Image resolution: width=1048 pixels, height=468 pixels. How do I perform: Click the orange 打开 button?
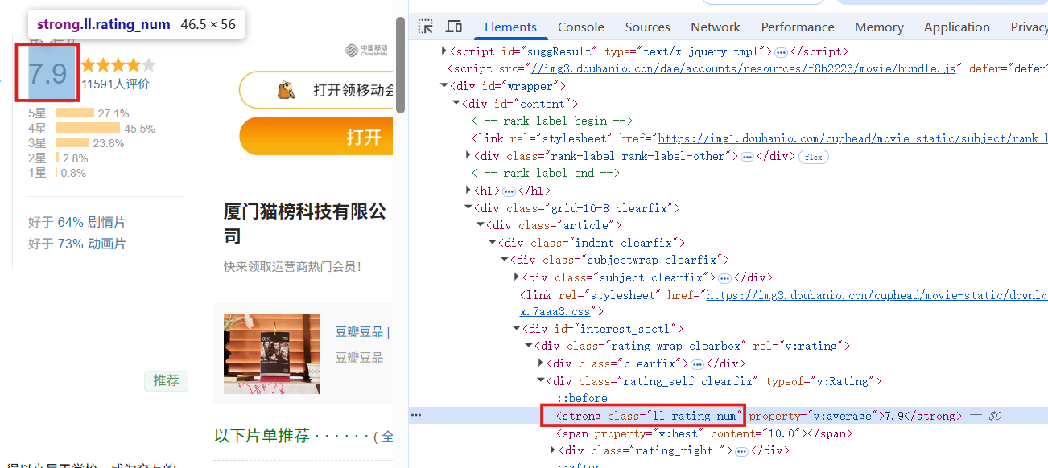[x=316, y=137]
